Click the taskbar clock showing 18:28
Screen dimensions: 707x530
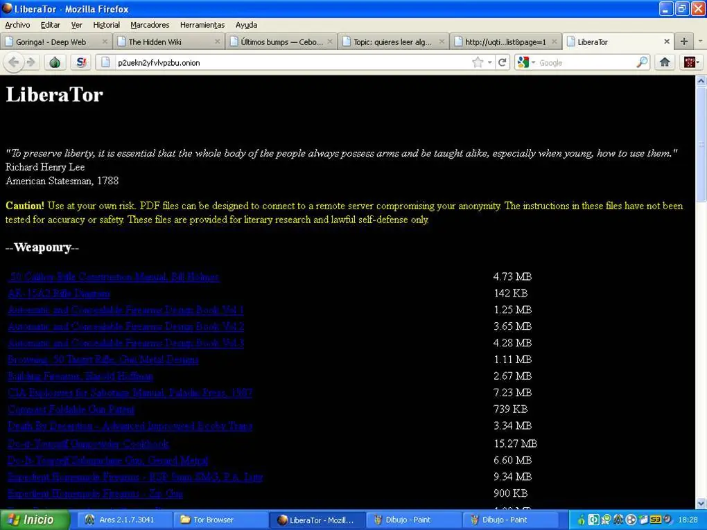click(688, 520)
